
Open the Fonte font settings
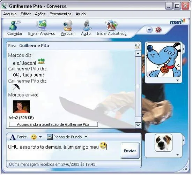pos(19,137)
